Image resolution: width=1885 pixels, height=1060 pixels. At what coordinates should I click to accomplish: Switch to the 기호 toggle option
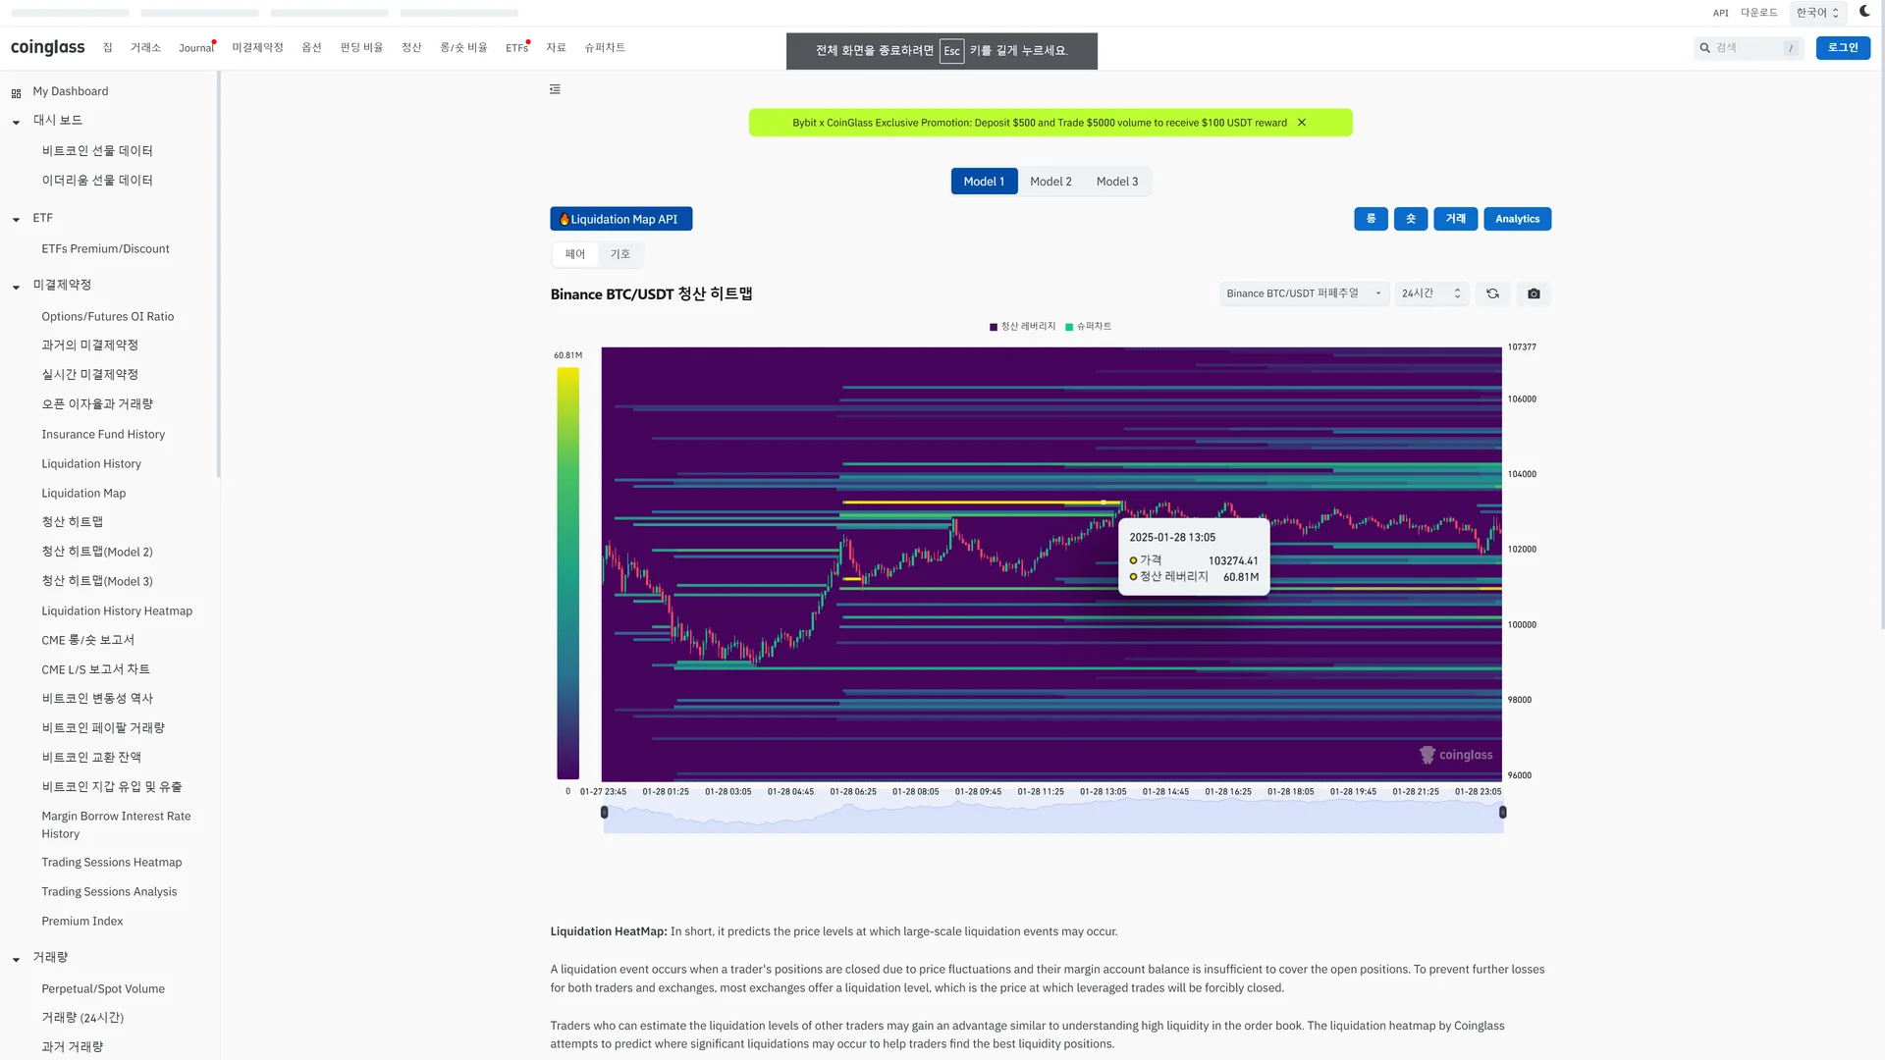[619, 254]
